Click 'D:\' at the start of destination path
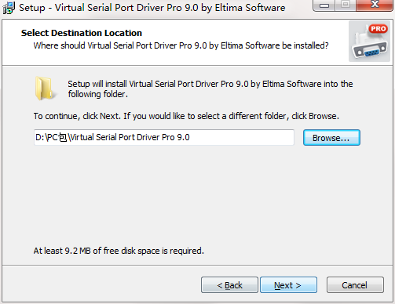This screenshot has width=395, height=304. [x=41, y=137]
